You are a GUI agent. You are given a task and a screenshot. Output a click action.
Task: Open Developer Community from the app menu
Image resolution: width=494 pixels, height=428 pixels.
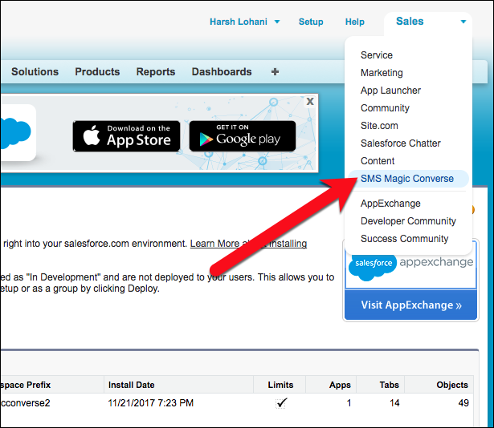pos(408,221)
